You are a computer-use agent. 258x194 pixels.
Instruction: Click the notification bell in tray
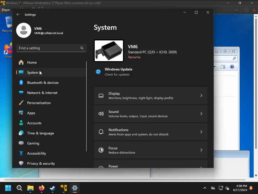(x=251, y=188)
